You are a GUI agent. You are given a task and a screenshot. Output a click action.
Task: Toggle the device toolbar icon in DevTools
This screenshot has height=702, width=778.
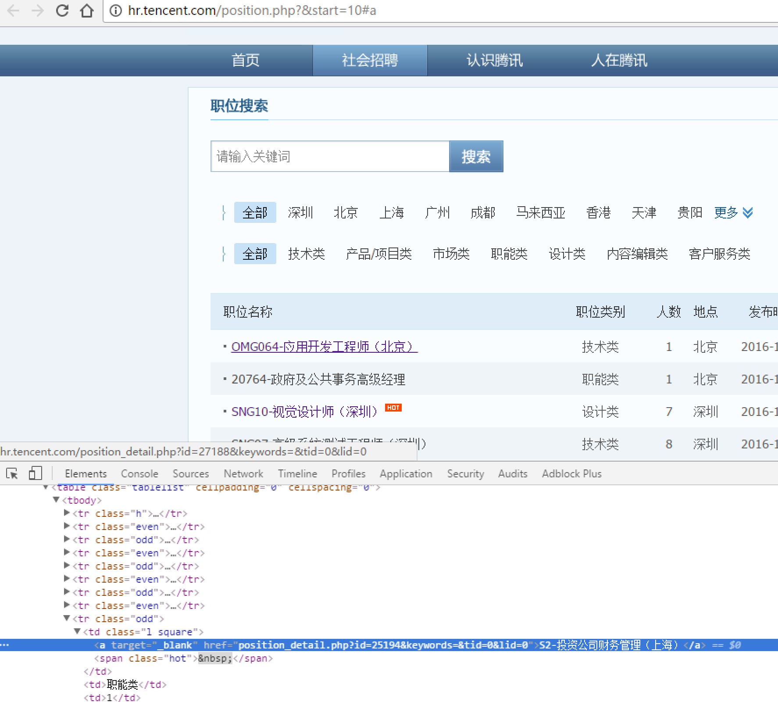click(x=35, y=473)
